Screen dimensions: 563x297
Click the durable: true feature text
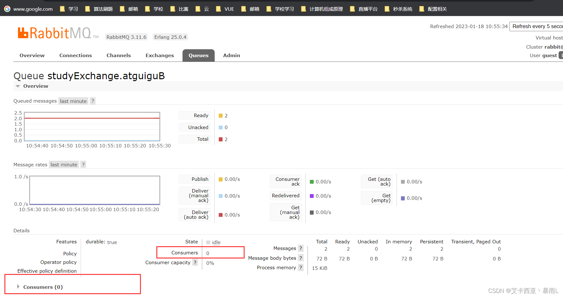(x=101, y=242)
